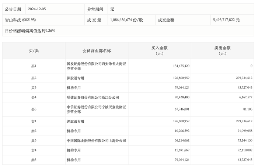The width and height of the screenshot is (258, 168).
Task: Click the 买2 row label
Action: [34, 78]
